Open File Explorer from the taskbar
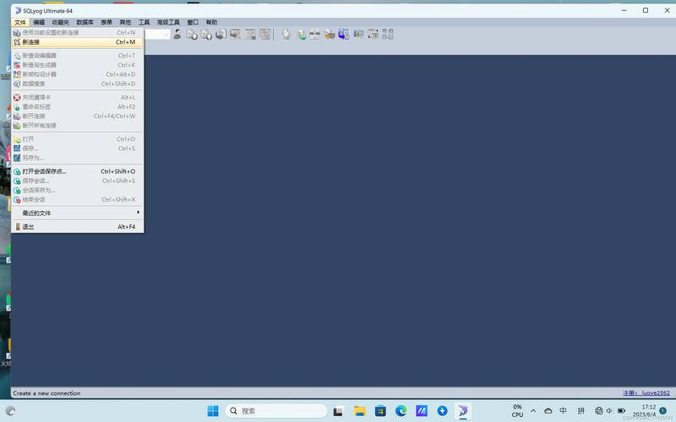The height and width of the screenshot is (422, 676). tap(360, 411)
